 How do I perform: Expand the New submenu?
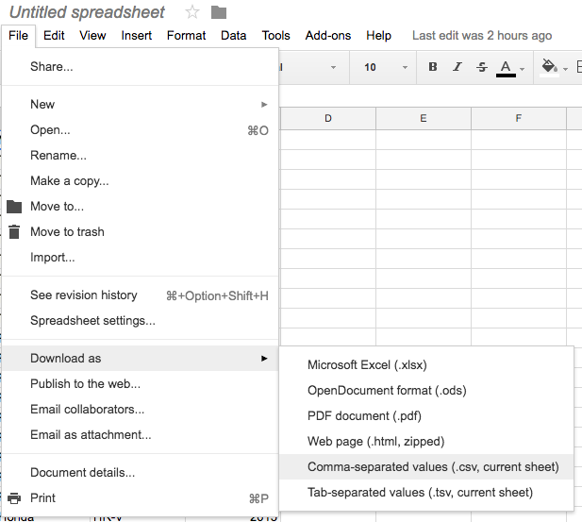coord(140,105)
